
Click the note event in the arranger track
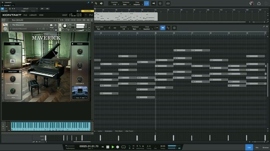point(126,17)
